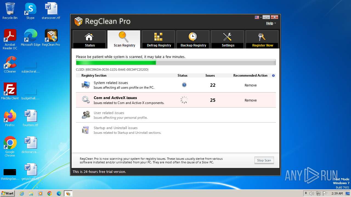Image resolution: width=351 pixels, height=197 pixels.
Task: Select the thinkingclas... desktop file
Action: pos(10,174)
